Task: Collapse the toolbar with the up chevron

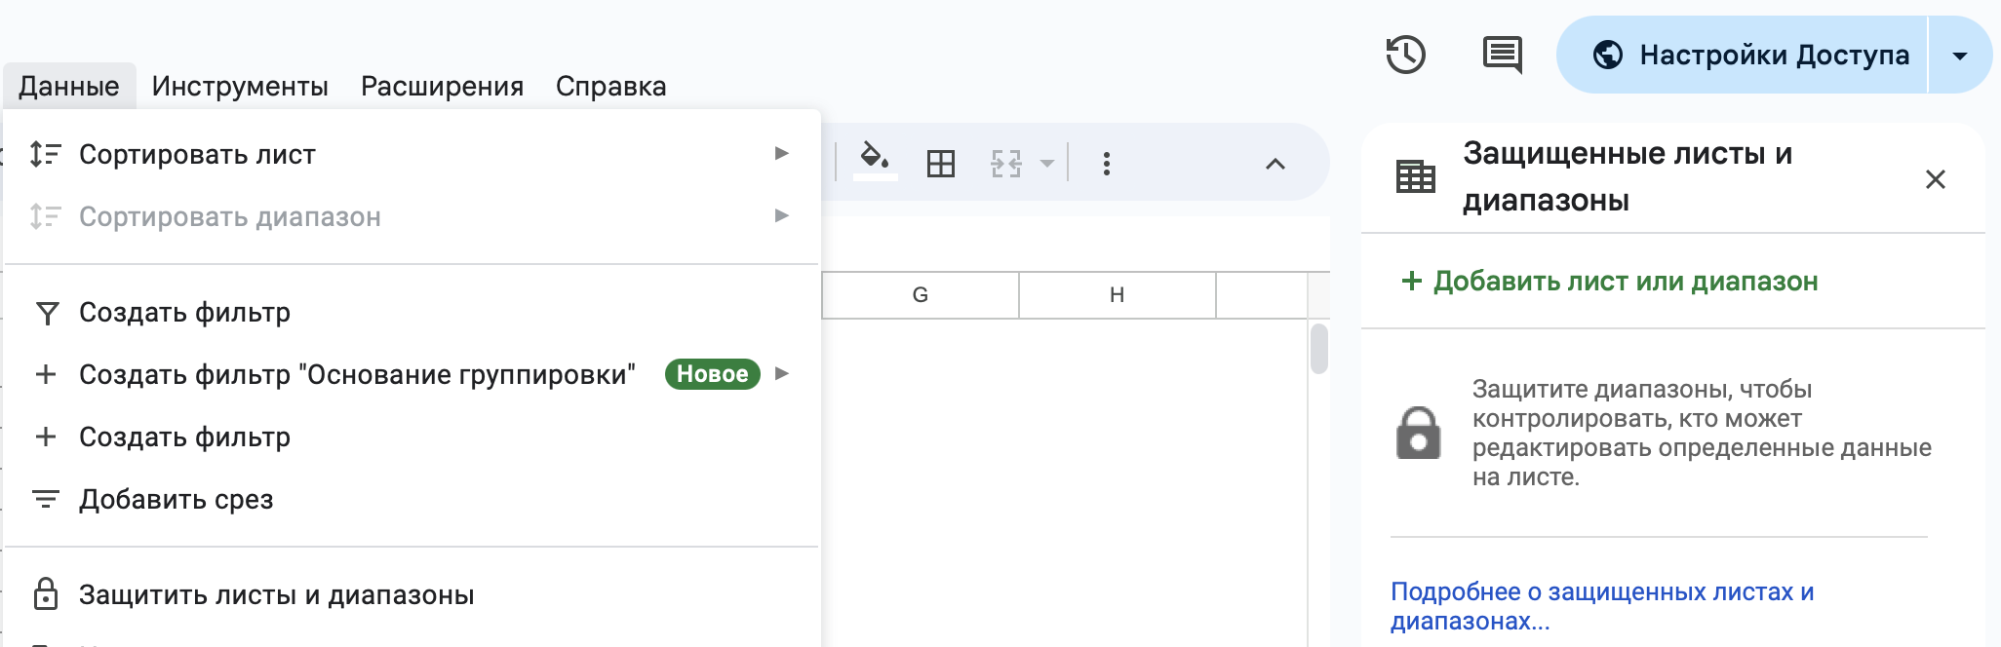Action: (x=1275, y=164)
